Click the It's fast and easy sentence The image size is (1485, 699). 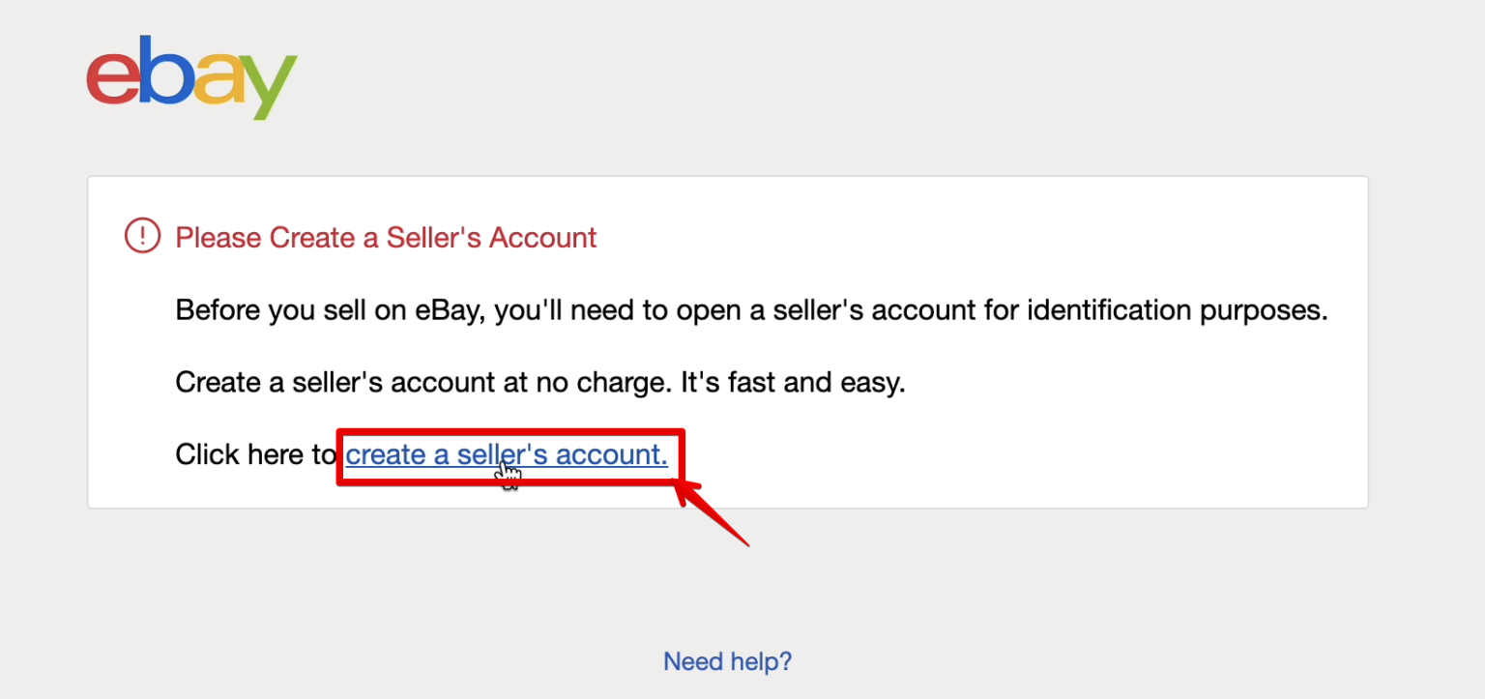point(793,383)
